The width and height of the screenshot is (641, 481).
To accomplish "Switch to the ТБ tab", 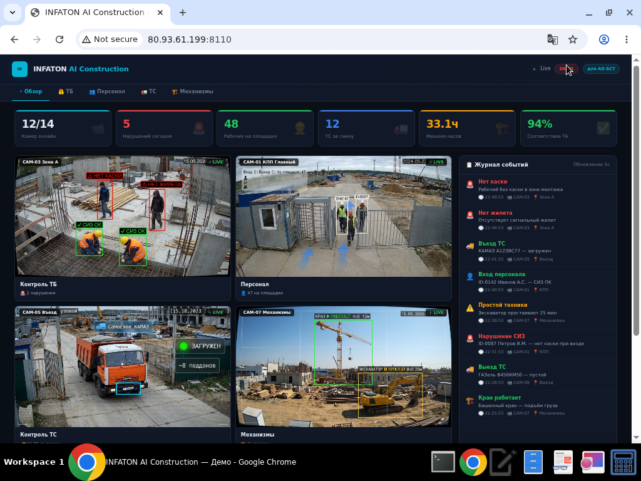I will coord(65,91).
